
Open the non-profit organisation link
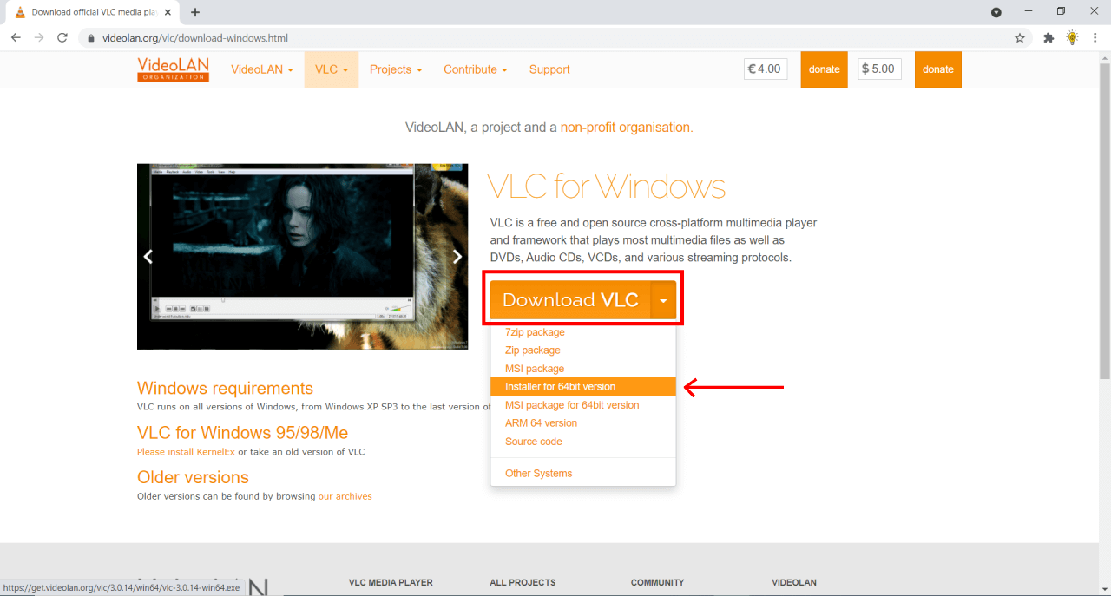click(x=627, y=128)
